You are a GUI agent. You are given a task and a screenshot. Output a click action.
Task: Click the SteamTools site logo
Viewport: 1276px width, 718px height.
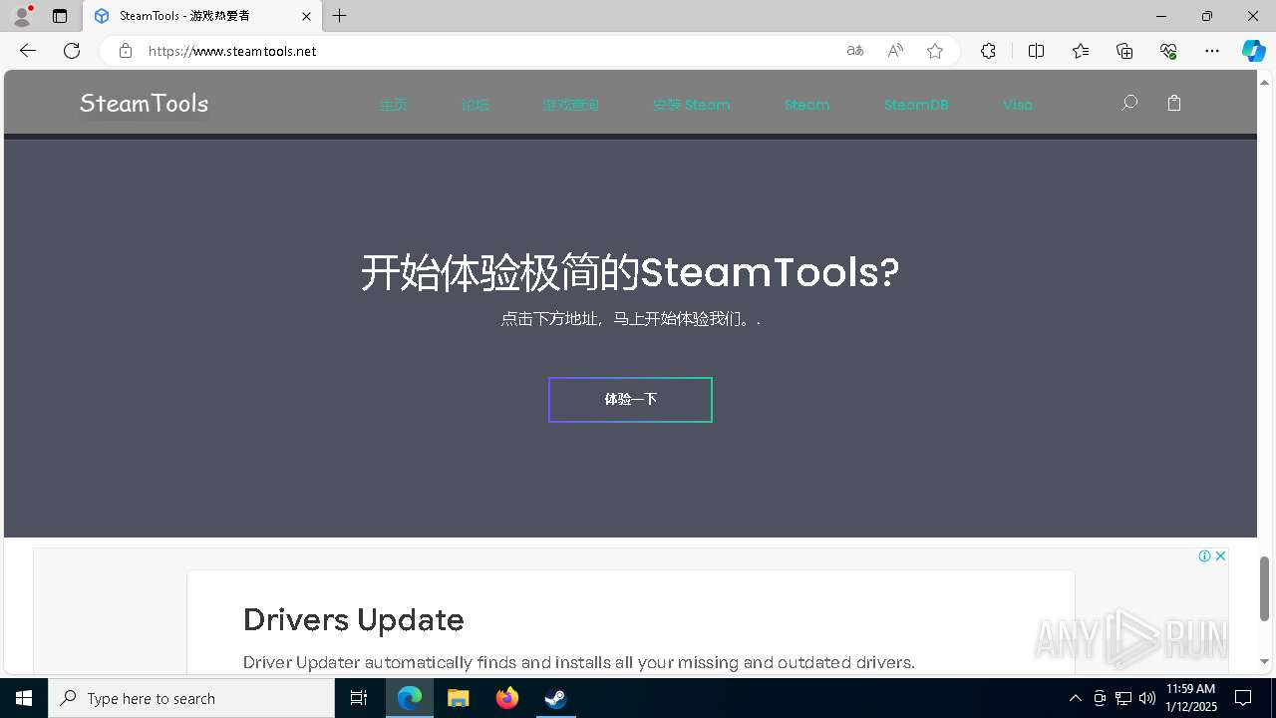pyautogui.click(x=145, y=103)
